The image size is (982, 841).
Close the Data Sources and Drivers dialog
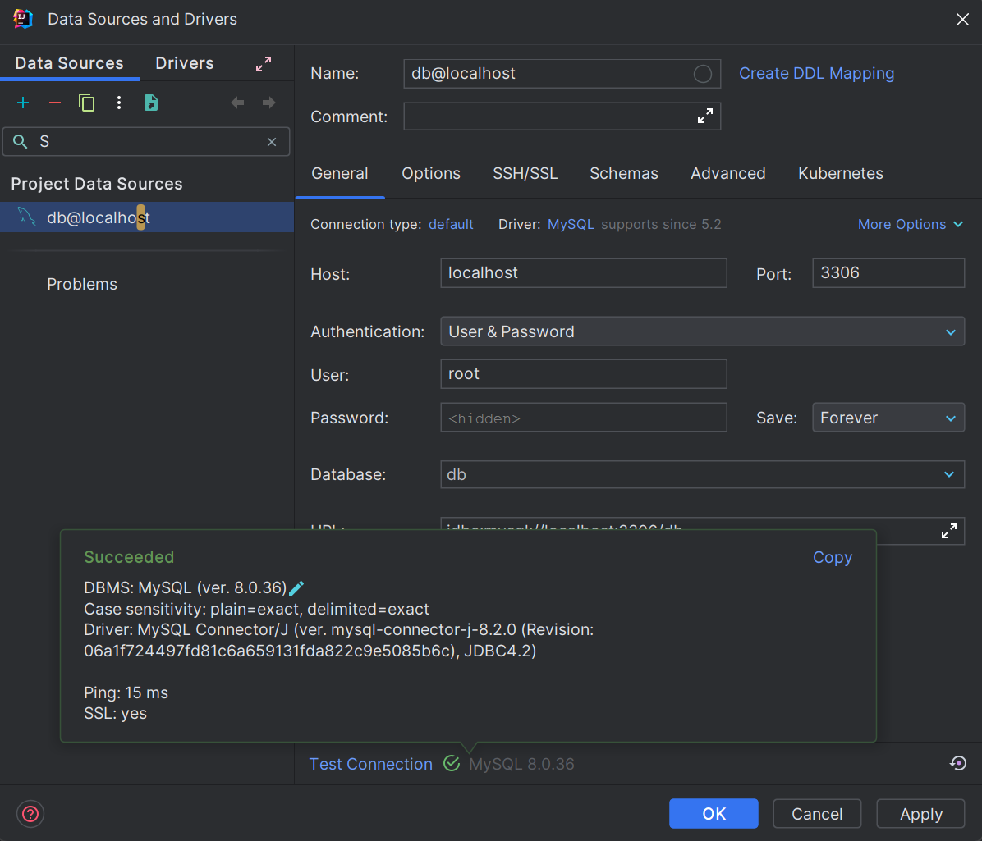962,20
